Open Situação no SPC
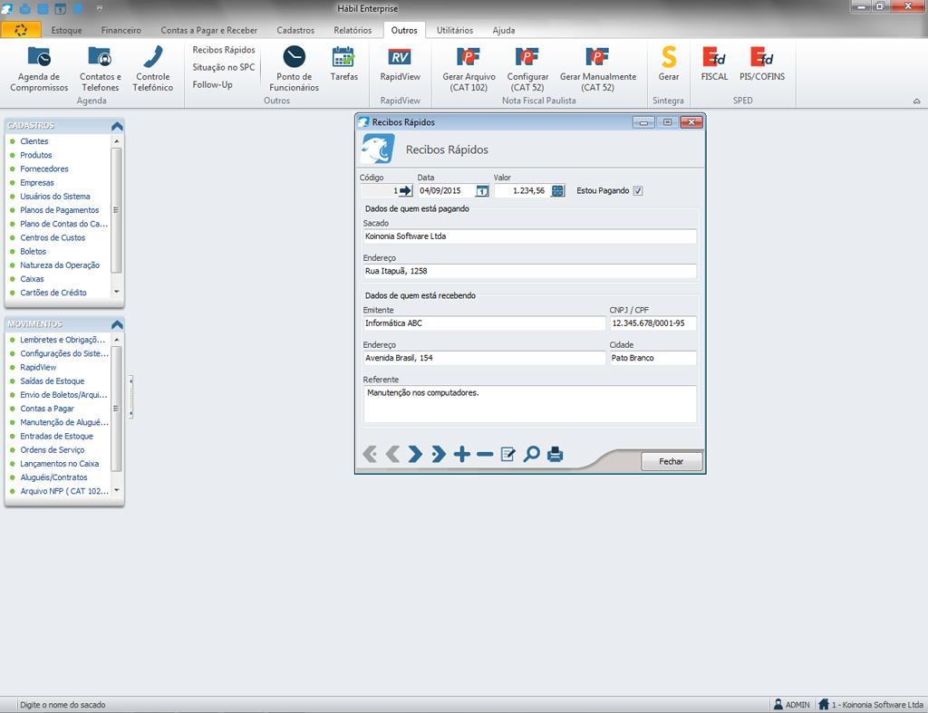 (224, 67)
